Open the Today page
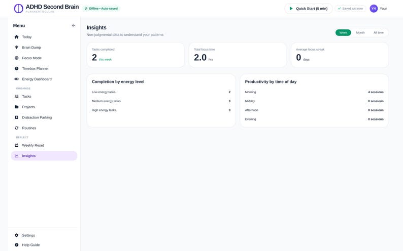Image resolution: width=403 pixels, height=251 pixels. click(x=44, y=37)
